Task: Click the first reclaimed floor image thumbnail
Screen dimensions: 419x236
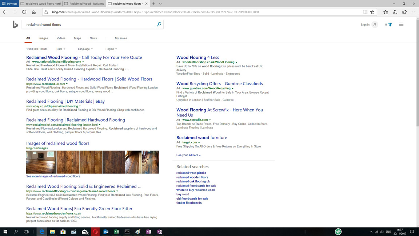Action: [41, 162]
